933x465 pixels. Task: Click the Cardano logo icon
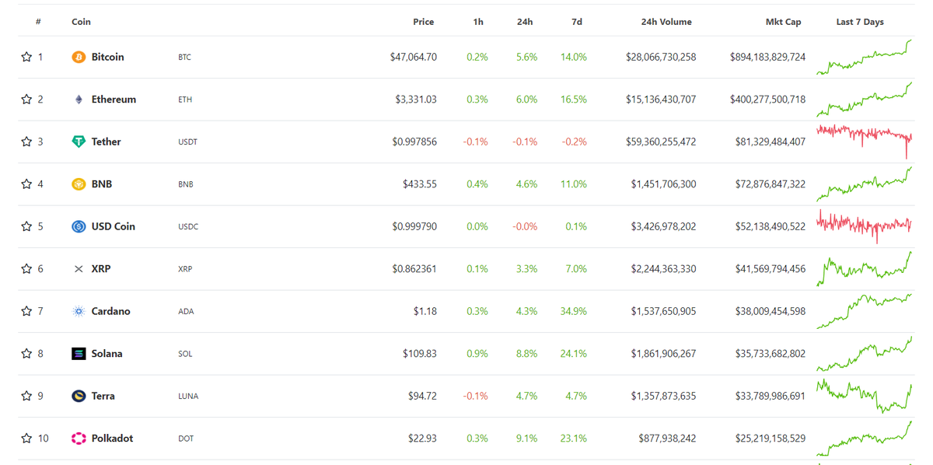tap(79, 311)
